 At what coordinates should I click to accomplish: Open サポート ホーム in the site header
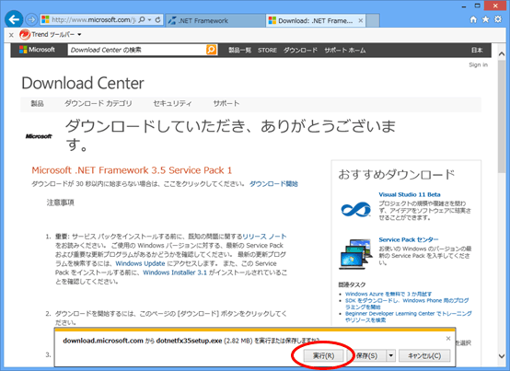(x=345, y=50)
